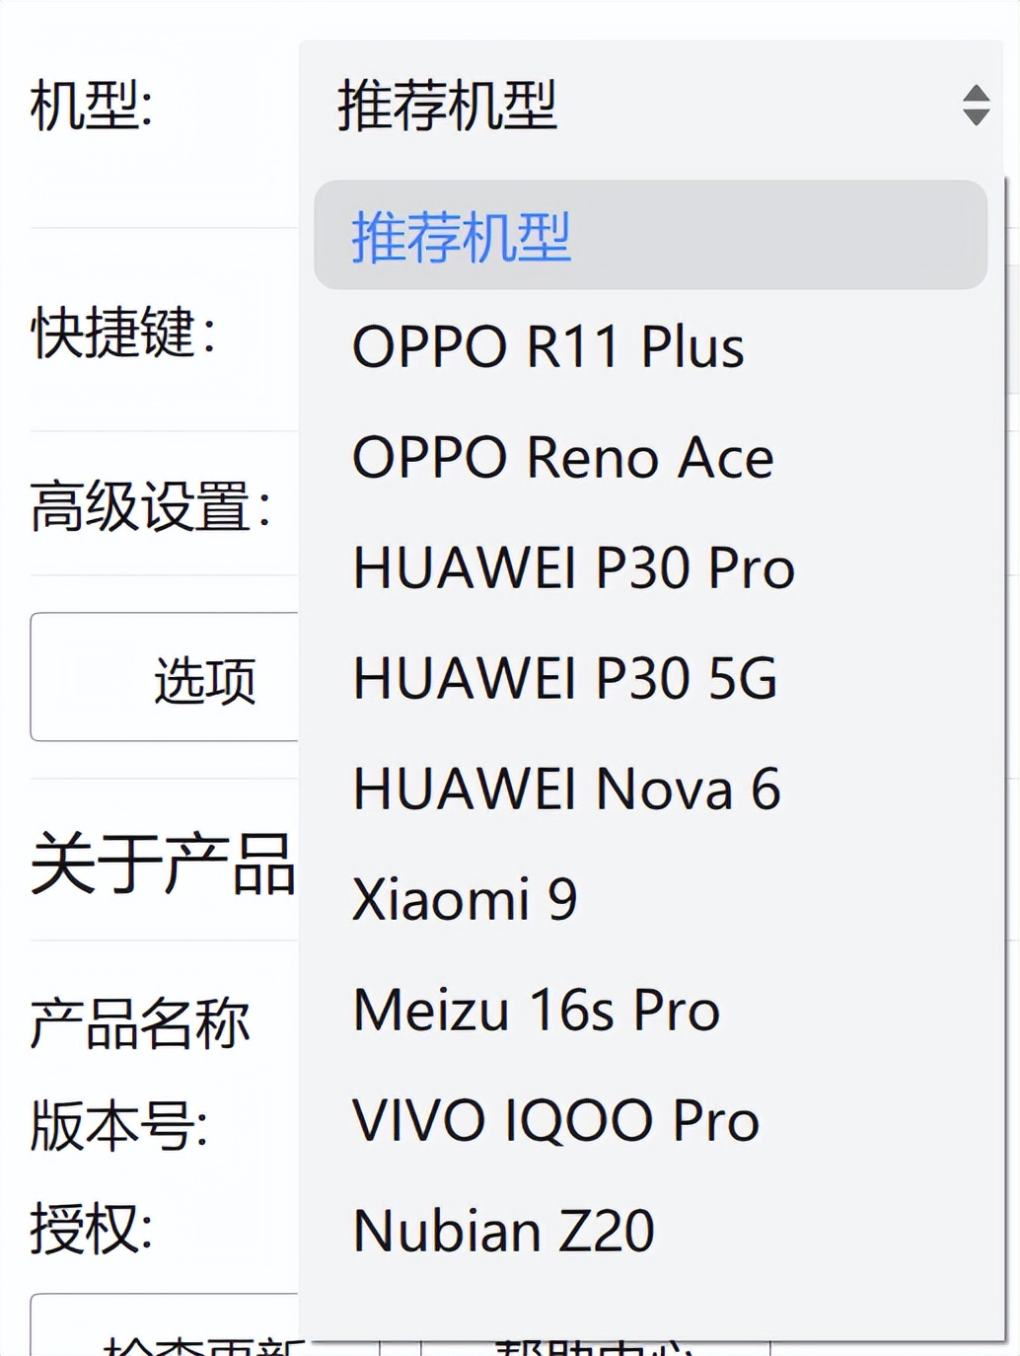Choose HUAWEI P30 Pro model
Viewport: 1020px width, 1356px height.
point(574,567)
